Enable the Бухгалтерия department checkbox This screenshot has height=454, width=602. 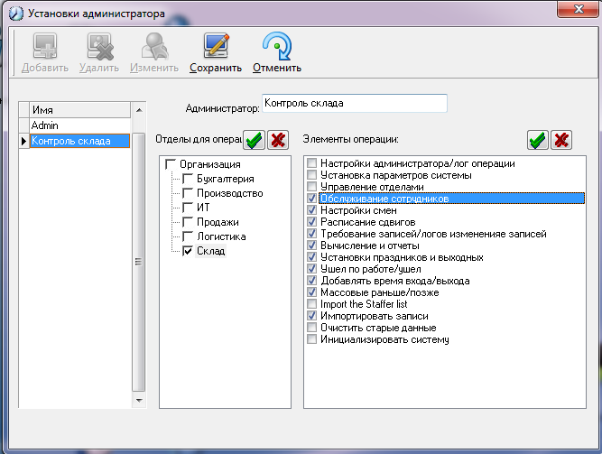pyautogui.click(x=188, y=179)
